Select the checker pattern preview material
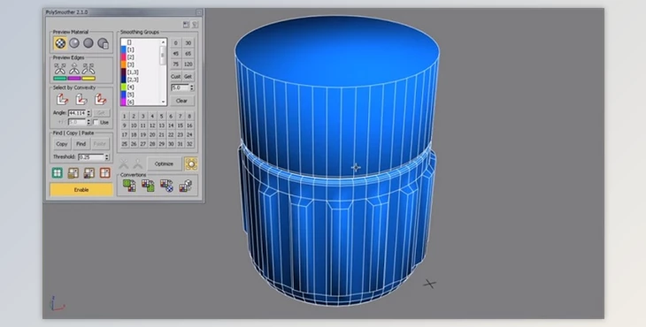 point(60,43)
